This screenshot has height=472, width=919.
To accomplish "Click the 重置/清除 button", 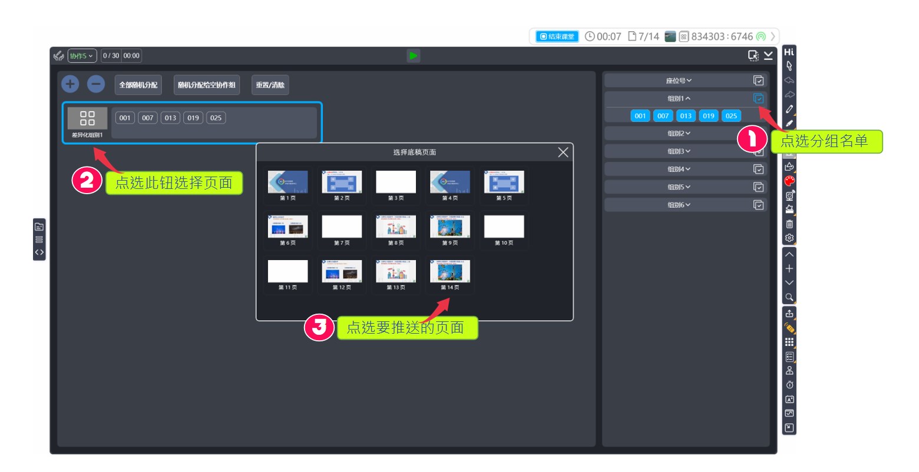I will click(x=270, y=85).
